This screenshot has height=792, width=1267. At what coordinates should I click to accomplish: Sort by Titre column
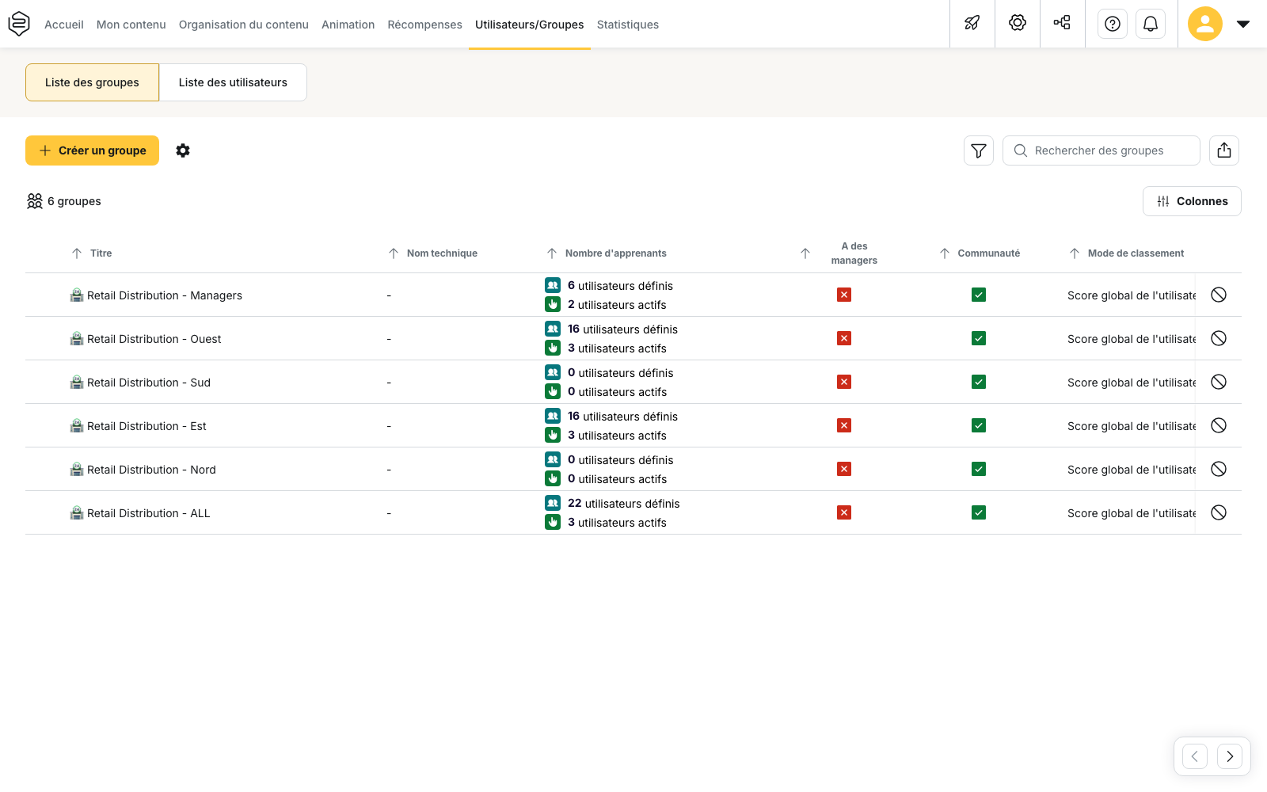92,253
